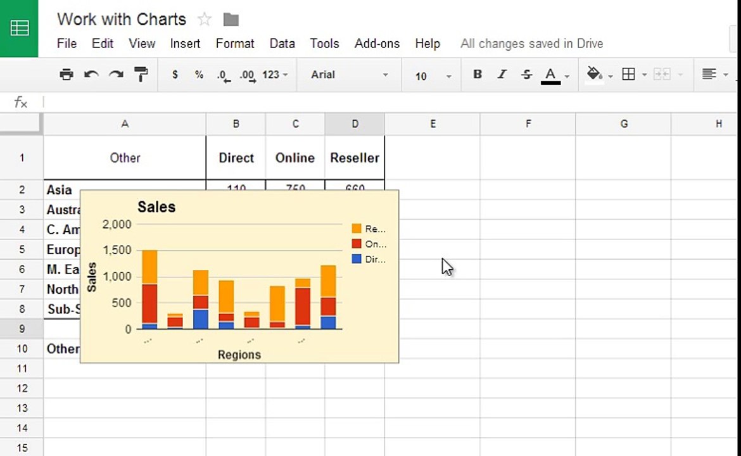Open the Data menu
This screenshot has width=741, height=456.
282,44
